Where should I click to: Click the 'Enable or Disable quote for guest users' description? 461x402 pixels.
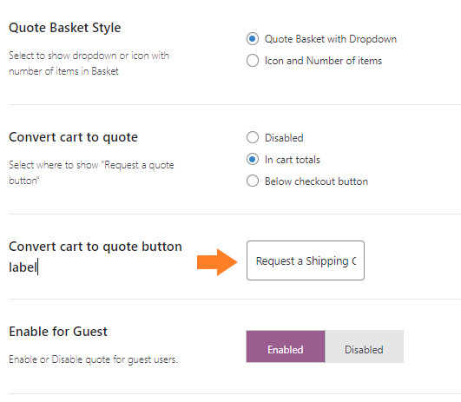coord(93,359)
